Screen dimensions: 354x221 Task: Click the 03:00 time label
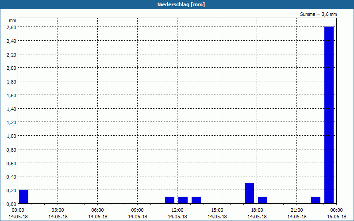(58, 210)
